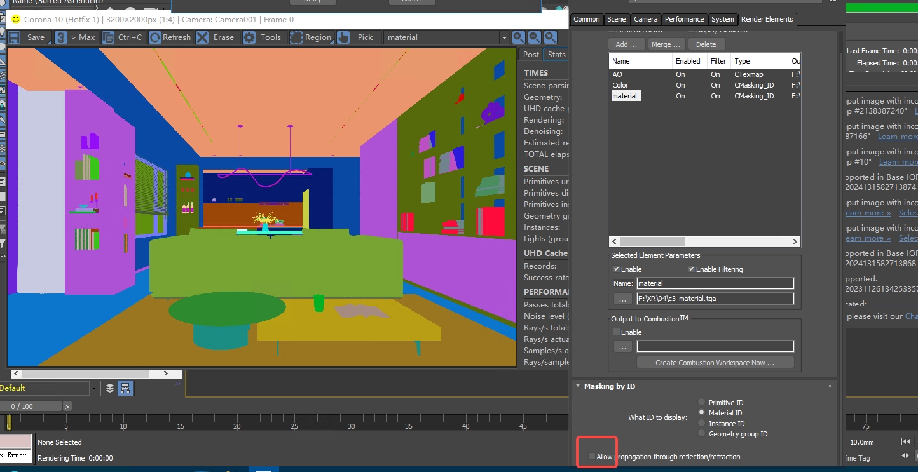Click the Add ... render element button
918x472 pixels.
(626, 44)
